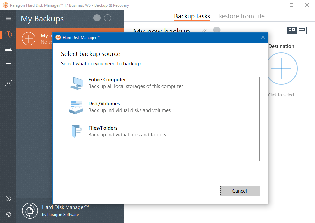Select the Backup & Recovery clock icon
This screenshot has height=223, width=315.
pyautogui.click(x=8, y=35)
